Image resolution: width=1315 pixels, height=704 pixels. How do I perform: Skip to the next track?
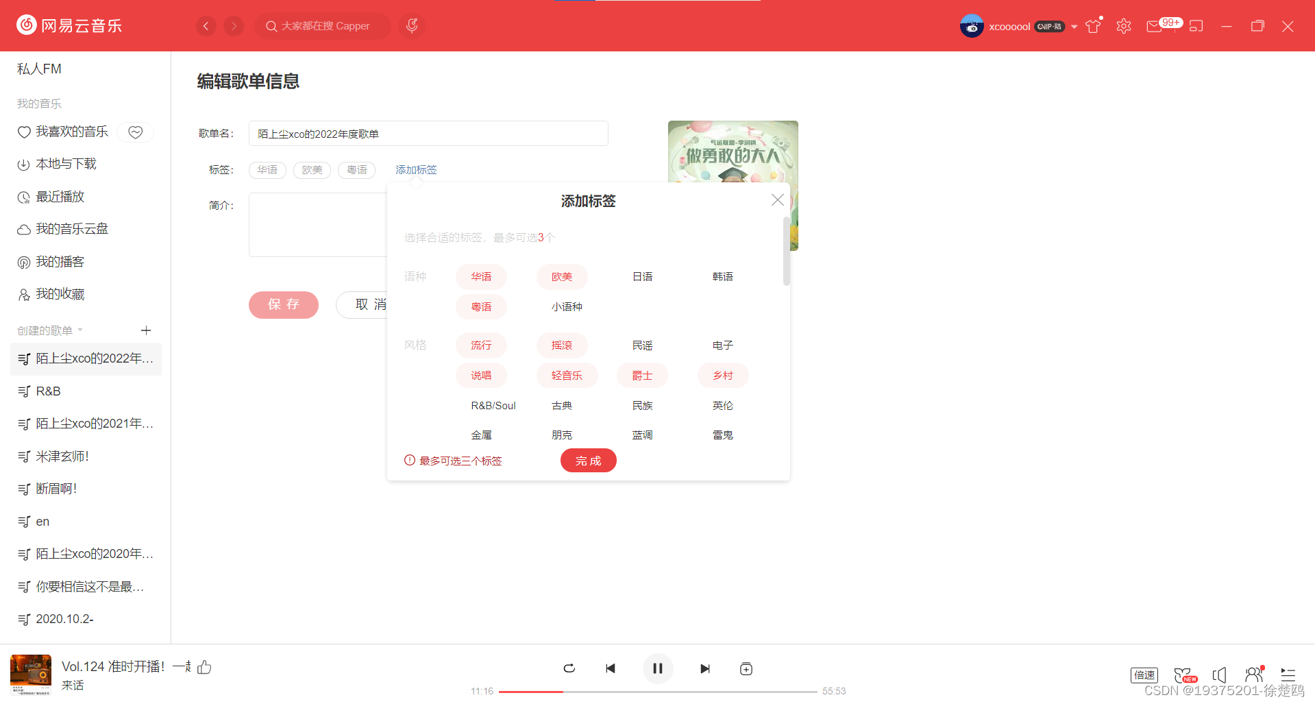[705, 668]
